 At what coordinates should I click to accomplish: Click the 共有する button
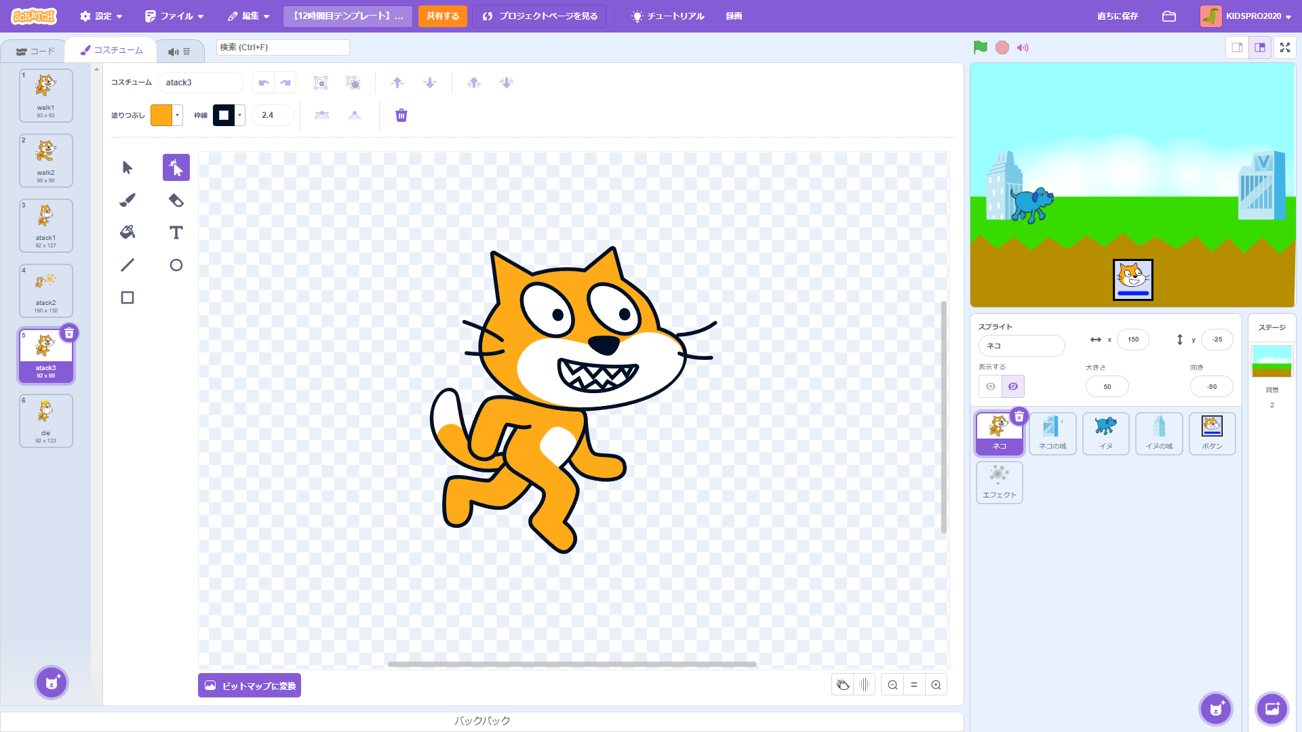pos(442,16)
